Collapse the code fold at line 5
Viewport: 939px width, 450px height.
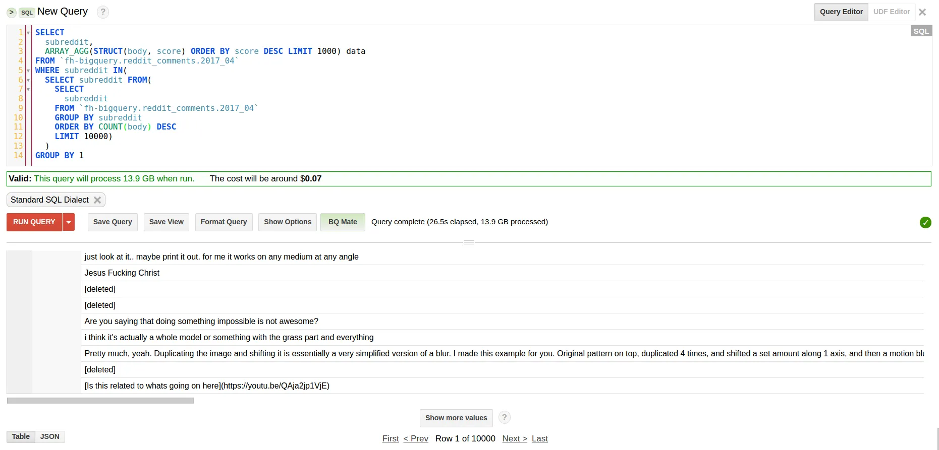point(28,71)
